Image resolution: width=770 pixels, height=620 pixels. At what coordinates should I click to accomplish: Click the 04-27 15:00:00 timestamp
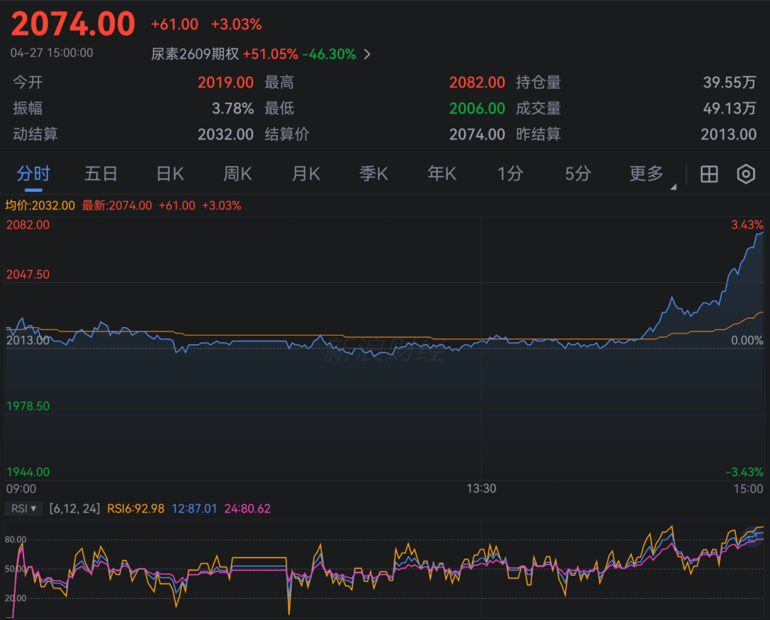(51, 53)
